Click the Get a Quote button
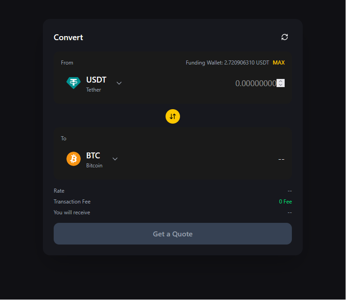This screenshot has height=300, width=346. click(173, 234)
